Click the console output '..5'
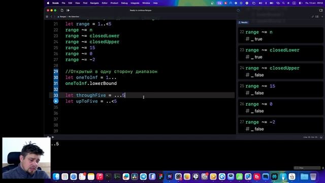Viewport: 325px width, 183px height. [x=55, y=144]
